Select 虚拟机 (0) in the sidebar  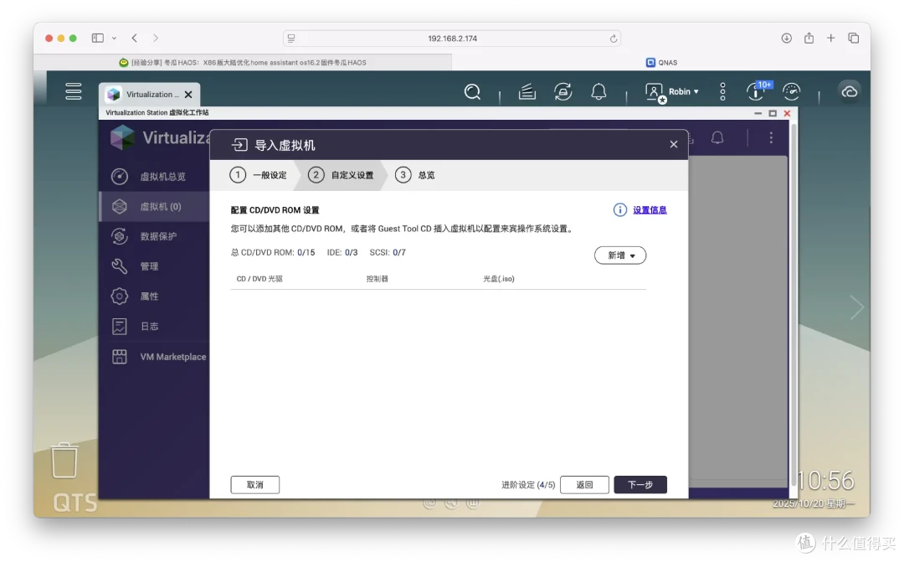pos(155,207)
